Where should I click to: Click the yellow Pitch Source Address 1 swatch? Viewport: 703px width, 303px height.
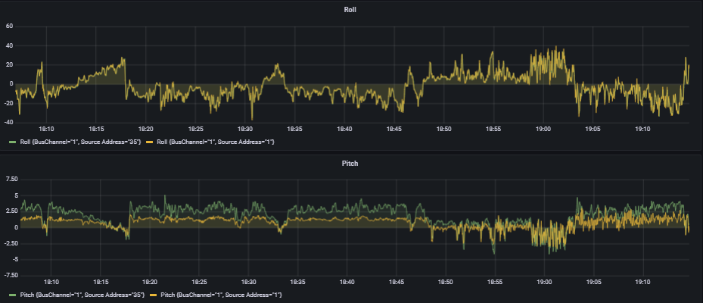click(x=154, y=295)
